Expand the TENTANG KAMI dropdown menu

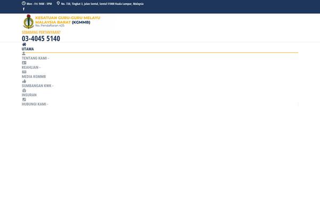click(x=35, y=58)
